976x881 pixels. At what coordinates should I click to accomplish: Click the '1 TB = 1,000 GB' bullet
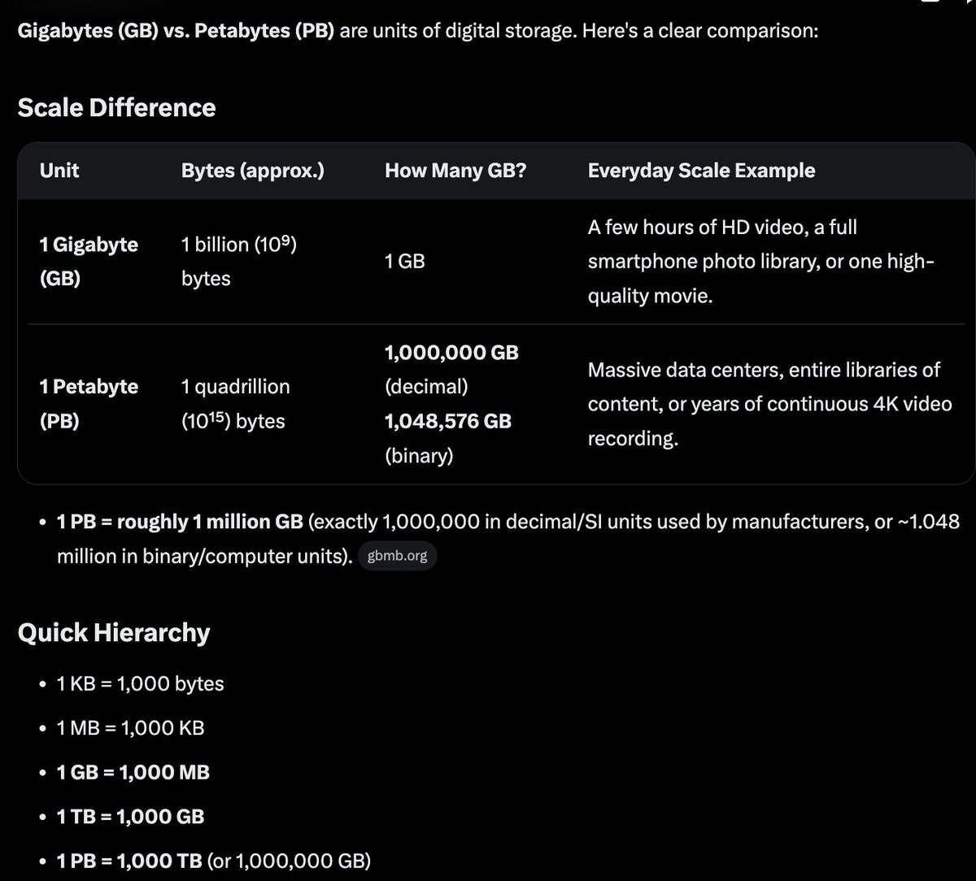coord(130,816)
